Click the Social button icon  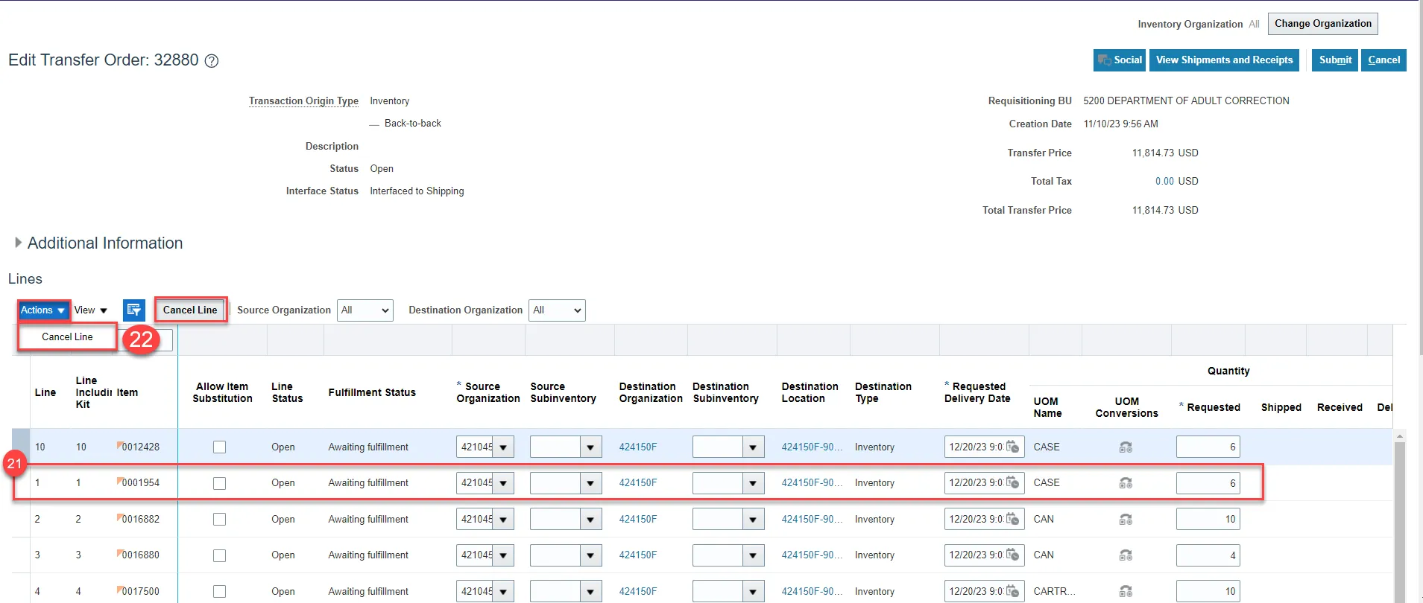(1105, 60)
